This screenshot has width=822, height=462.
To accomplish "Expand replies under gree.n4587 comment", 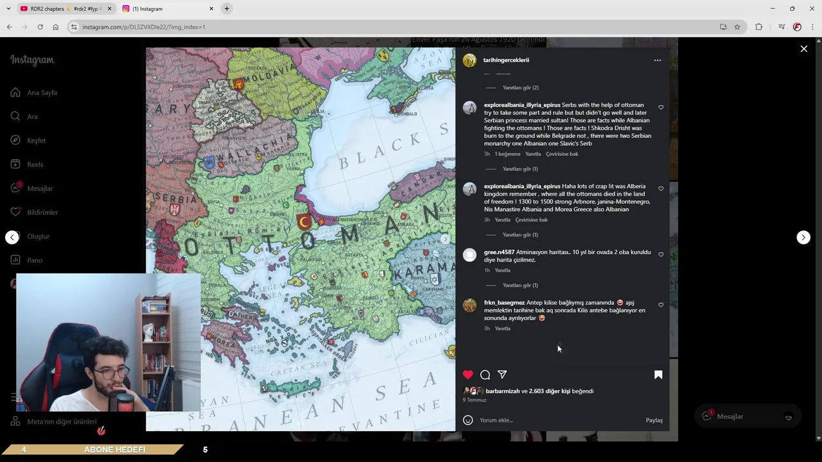I will coord(520,285).
